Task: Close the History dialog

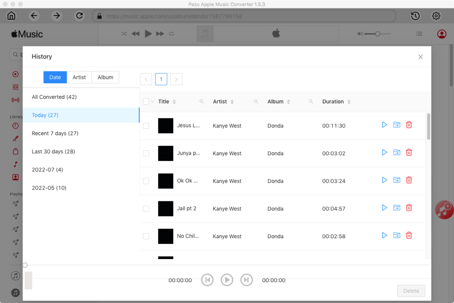Action: (x=421, y=57)
